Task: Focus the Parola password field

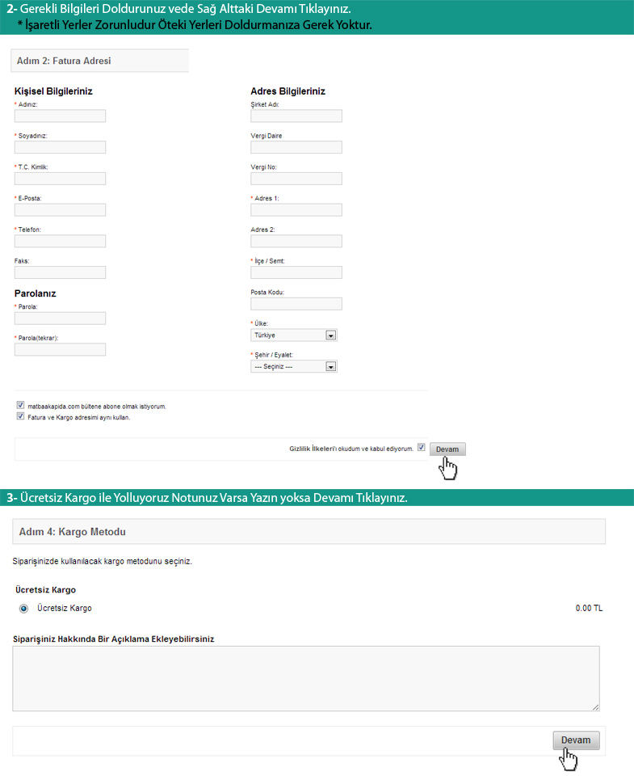Action: (x=61, y=318)
